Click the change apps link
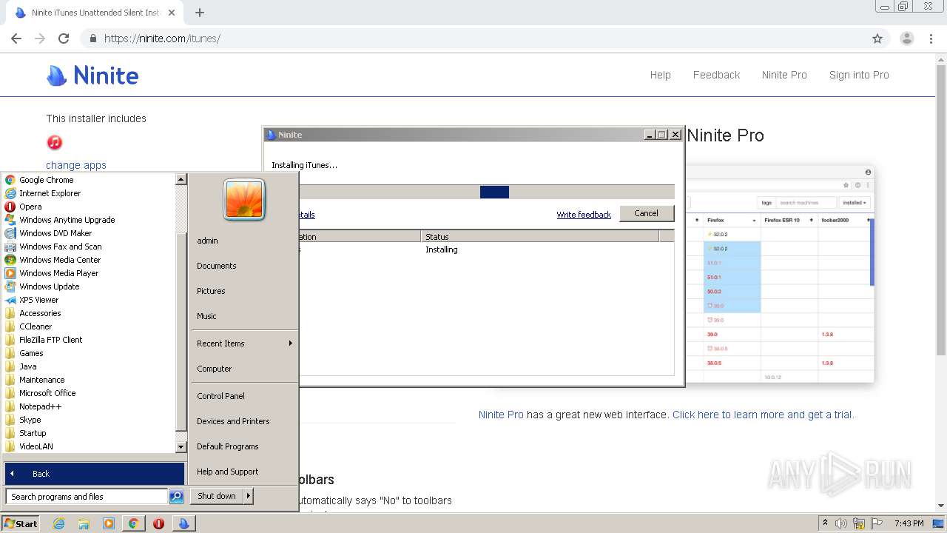 tap(76, 165)
